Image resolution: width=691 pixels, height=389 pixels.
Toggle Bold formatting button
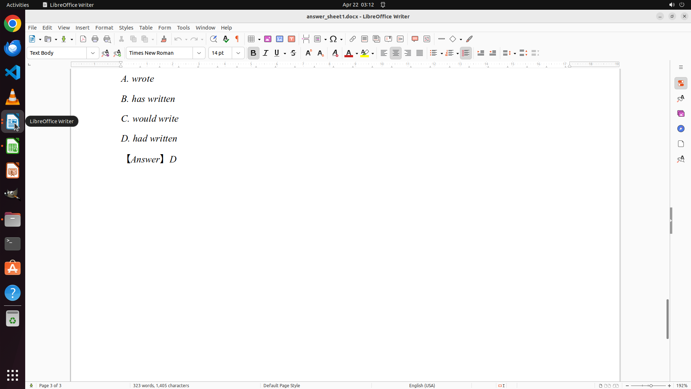[x=253, y=53]
